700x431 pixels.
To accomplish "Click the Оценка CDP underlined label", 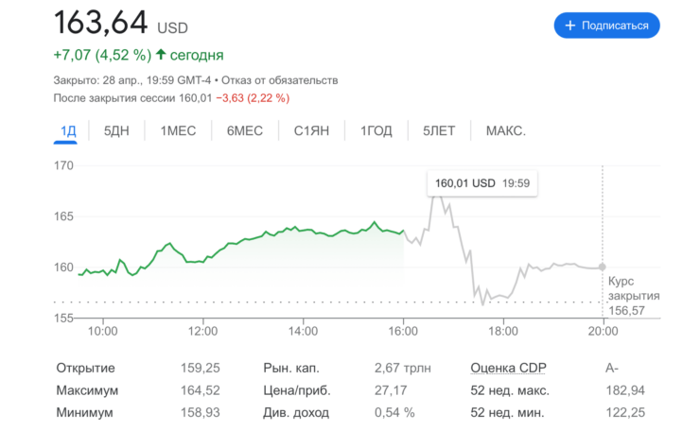I will [x=509, y=368].
